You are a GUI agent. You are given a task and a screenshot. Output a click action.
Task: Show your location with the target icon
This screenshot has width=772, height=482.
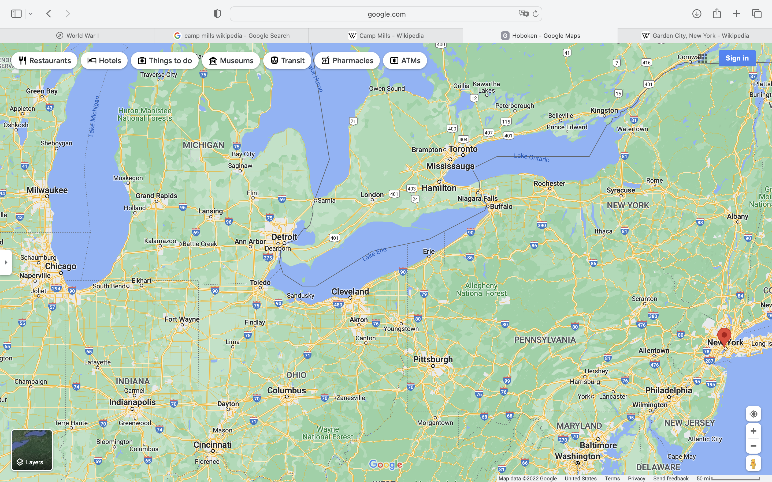tap(753, 414)
